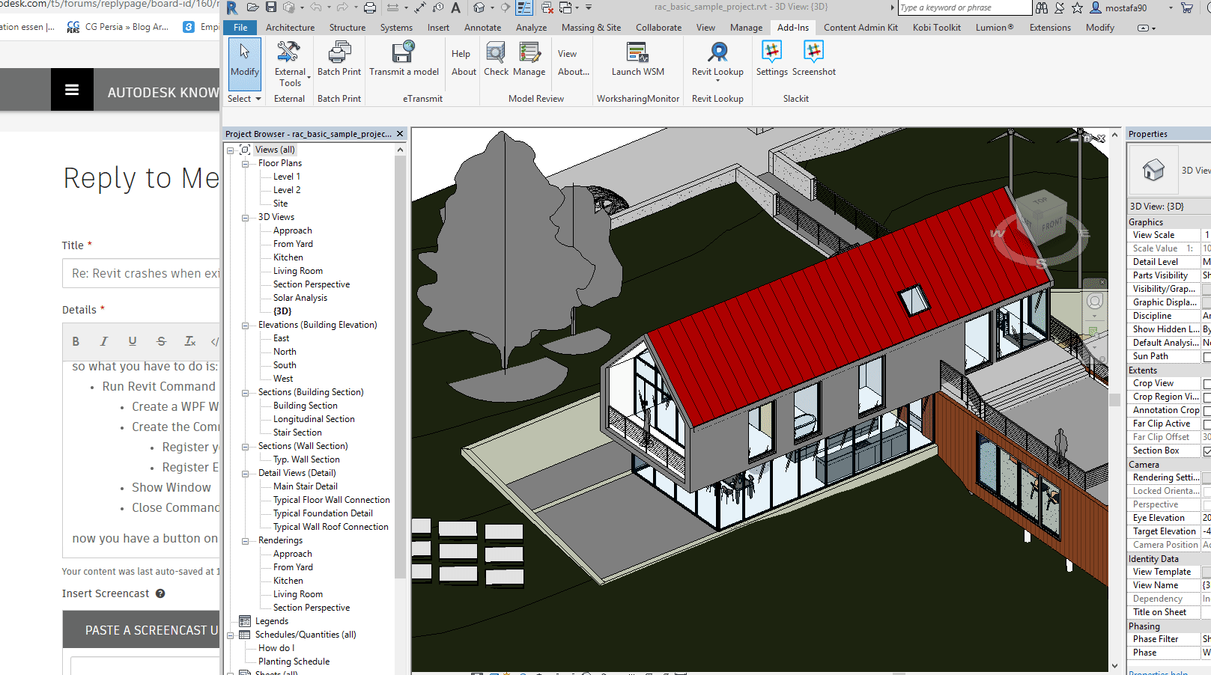
Task: Select the Batch Print tool
Action: click(x=339, y=60)
